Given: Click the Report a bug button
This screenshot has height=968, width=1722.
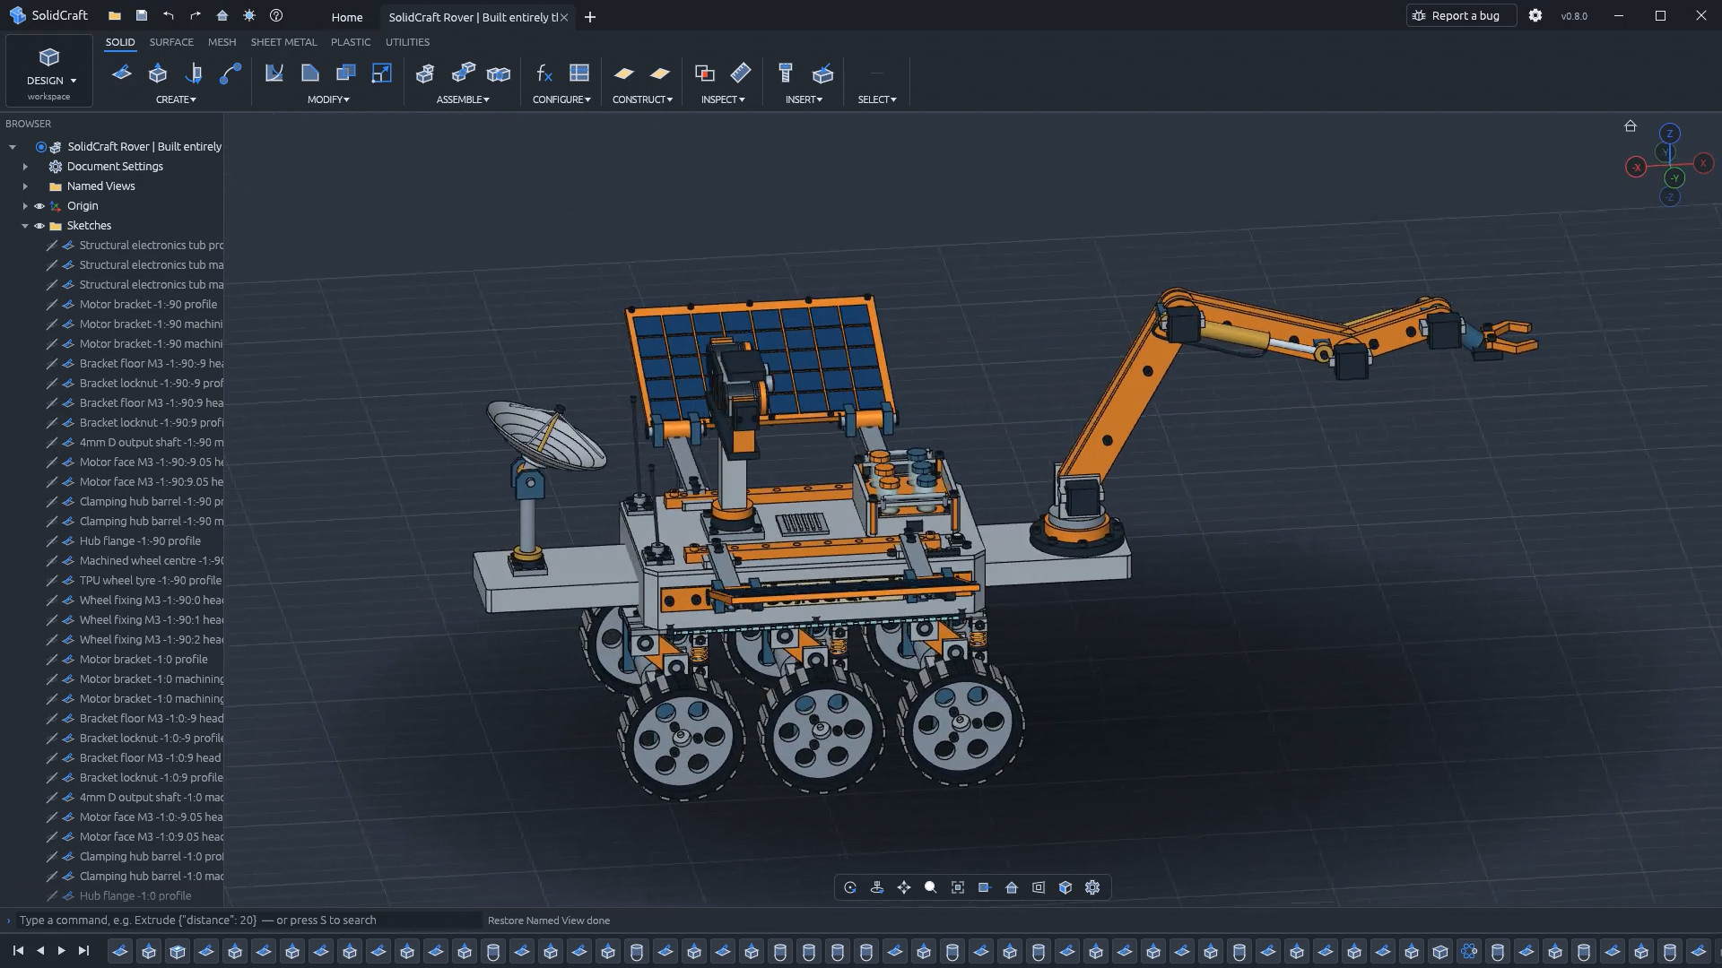Looking at the screenshot, I should click(x=1461, y=15).
